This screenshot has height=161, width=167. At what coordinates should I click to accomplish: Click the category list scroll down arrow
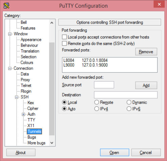tap(52, 143)
